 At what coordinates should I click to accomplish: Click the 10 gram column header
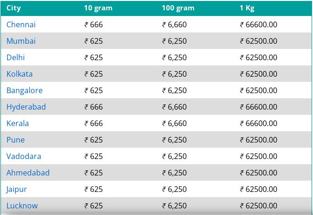point(98,8)
